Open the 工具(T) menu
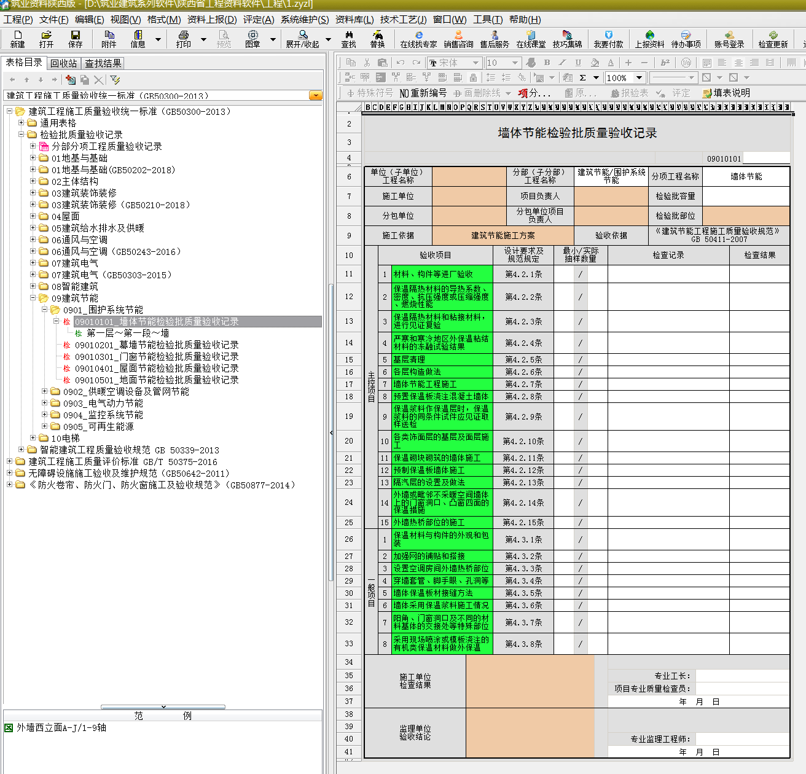The image size is (806, 774). 488,20
